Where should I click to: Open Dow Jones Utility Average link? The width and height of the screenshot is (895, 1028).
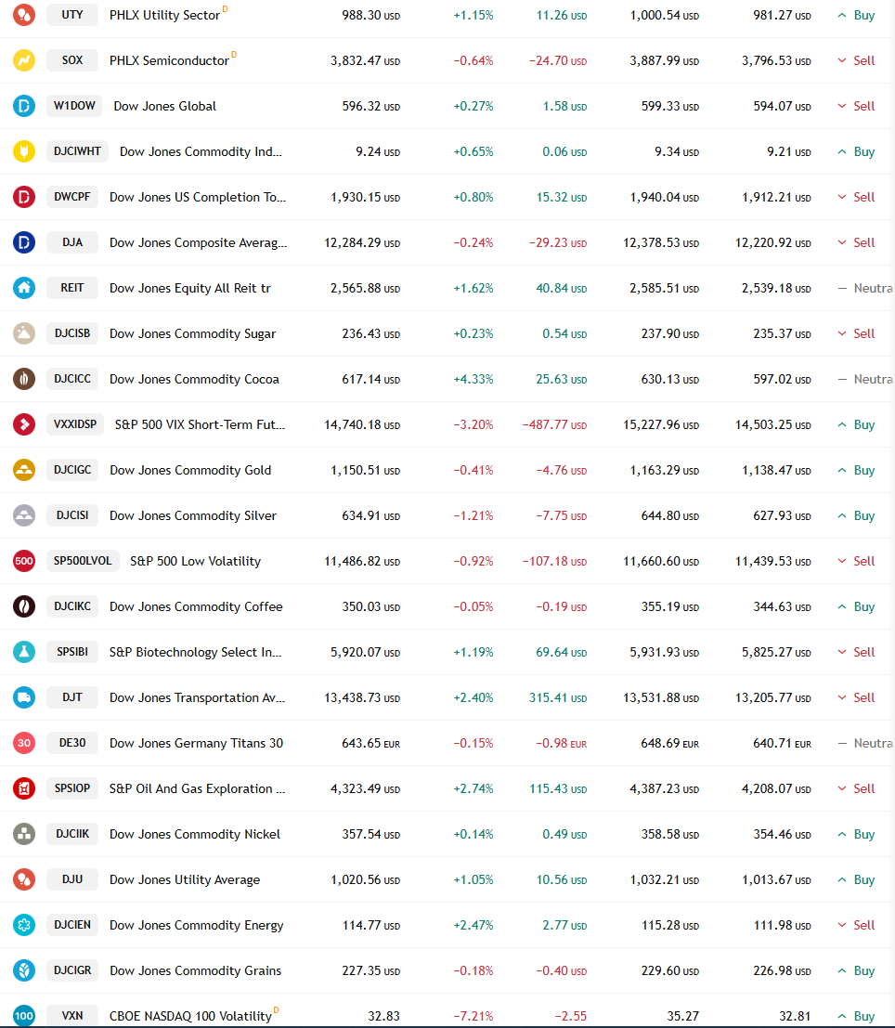pyautogui.click(x=185, y=879)
